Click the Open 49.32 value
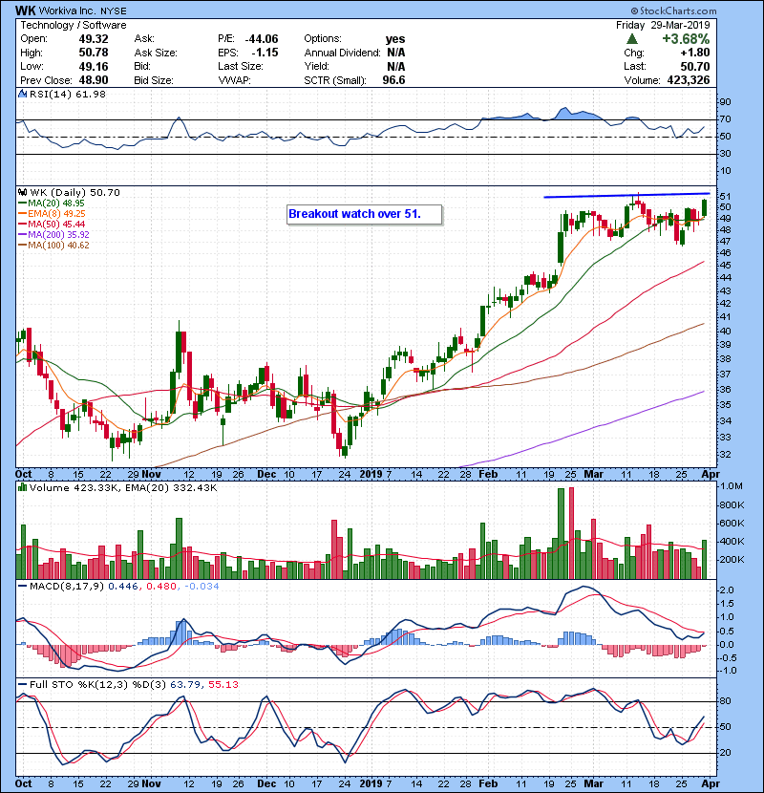Viewport: 764px width, 793px height. 94,39
